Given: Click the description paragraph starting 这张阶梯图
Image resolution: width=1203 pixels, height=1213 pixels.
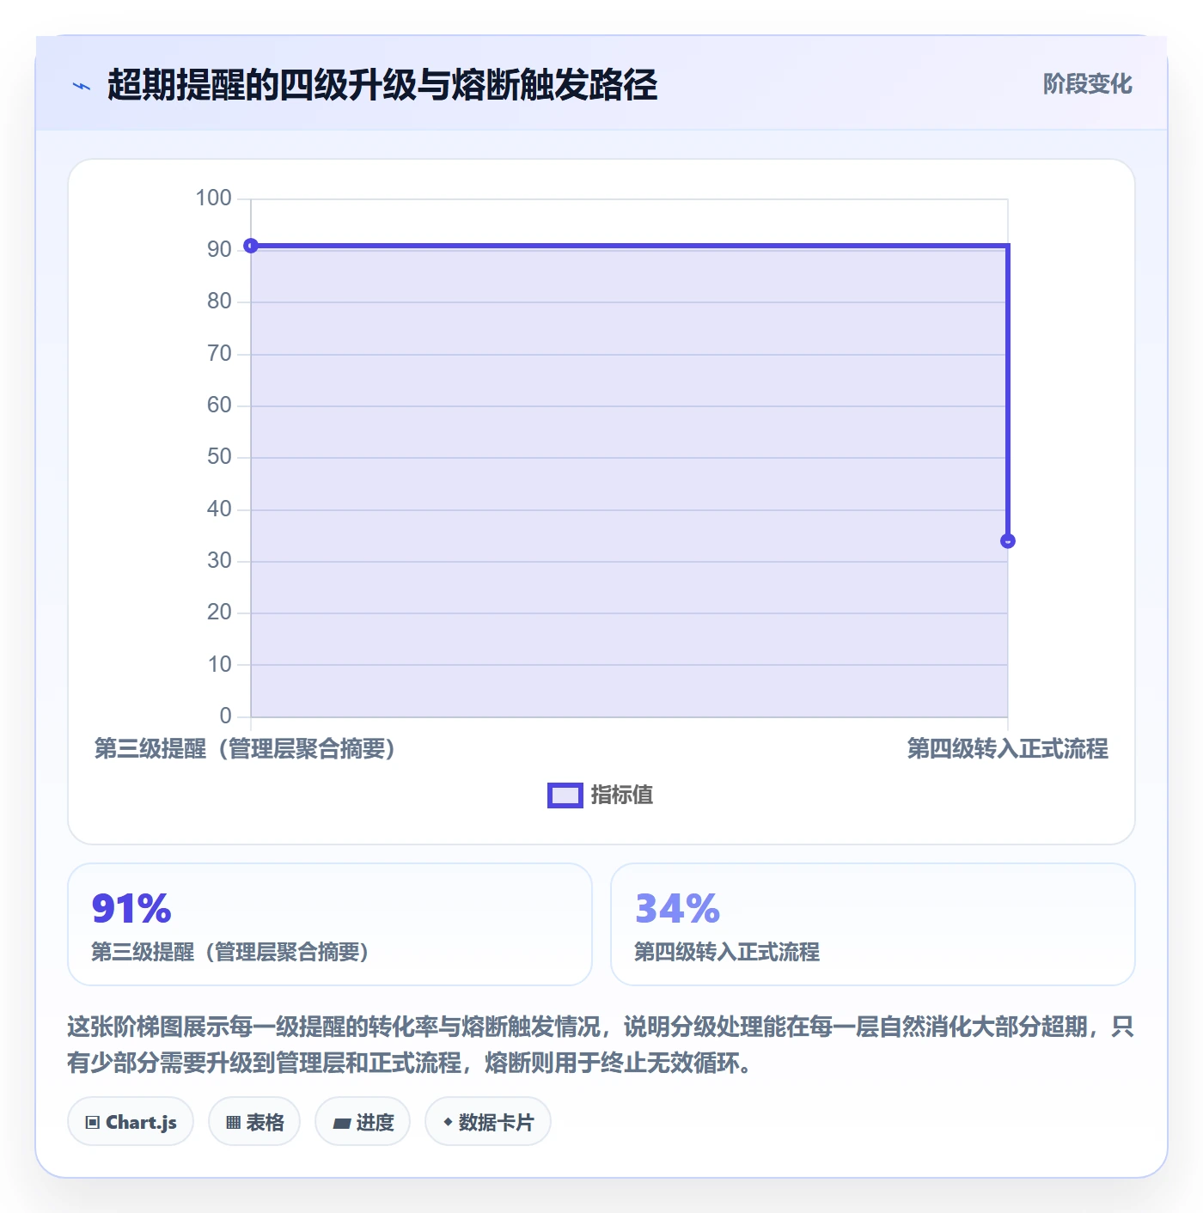Looking at the screenshot, I should (601, 1045).
